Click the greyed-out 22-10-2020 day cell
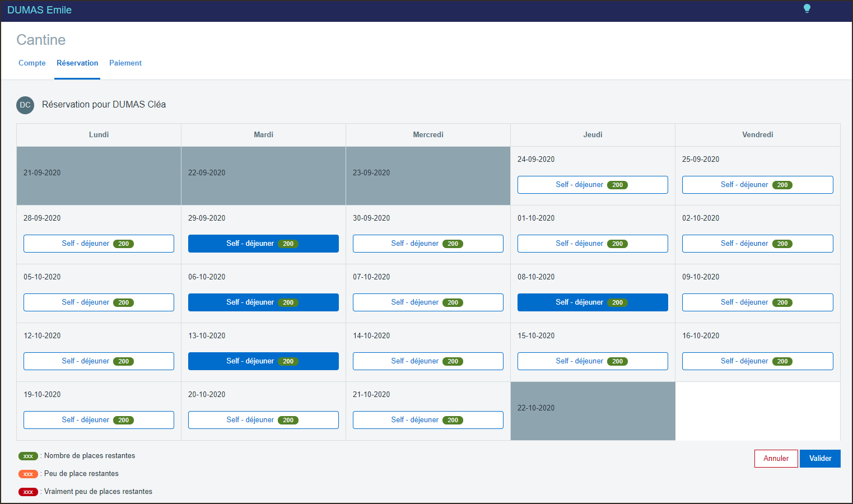This screenshot has height=504, width=853. click(593, 411)
